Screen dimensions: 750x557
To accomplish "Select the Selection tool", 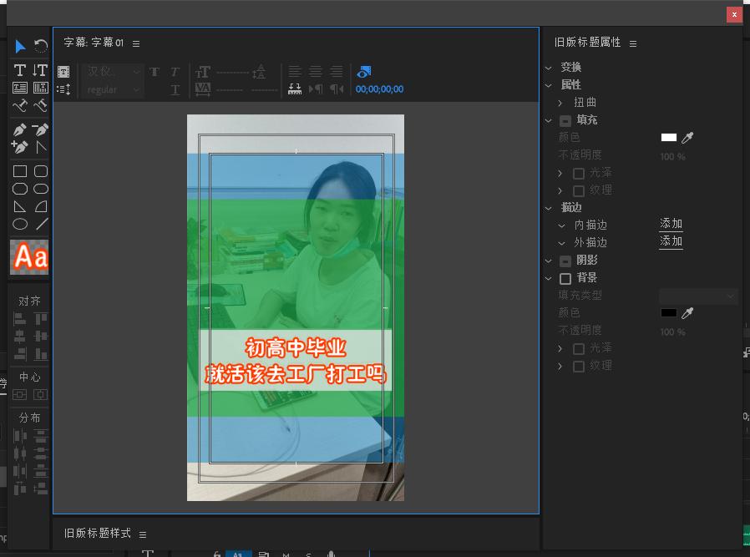I will [18, 48].
